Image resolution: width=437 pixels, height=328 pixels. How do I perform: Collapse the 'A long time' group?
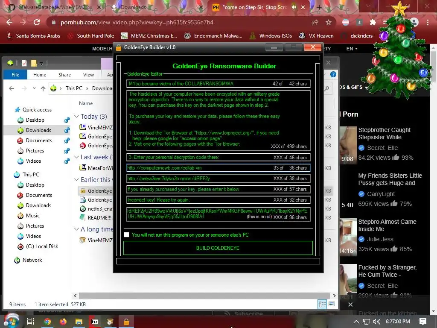pos(76,229)
